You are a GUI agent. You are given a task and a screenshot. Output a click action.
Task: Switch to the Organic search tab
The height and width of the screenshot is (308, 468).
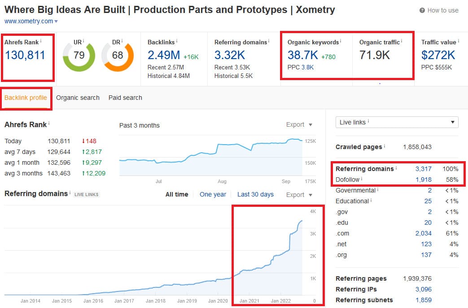tap(78, 98)
